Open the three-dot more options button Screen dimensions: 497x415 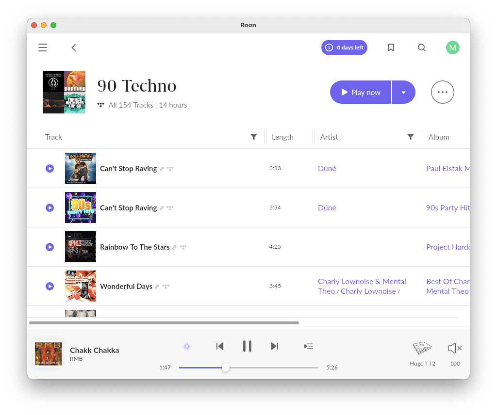coord(443,92)
